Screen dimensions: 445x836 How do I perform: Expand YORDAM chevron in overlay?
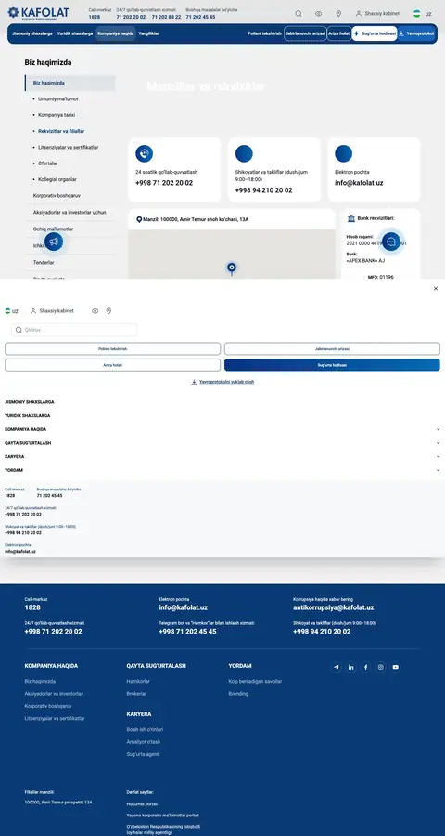tap(439, 470)
